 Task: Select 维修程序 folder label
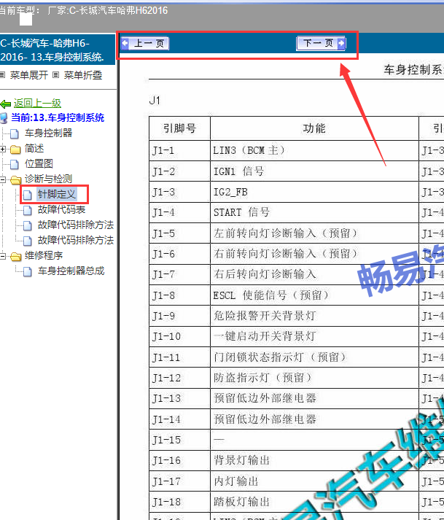click(x=44, y=255)
